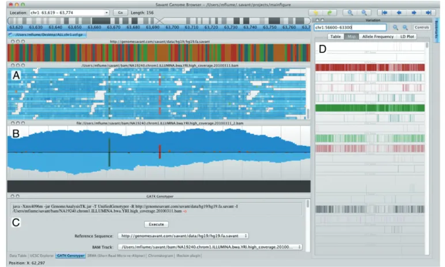Click the Position: X: 62,297 status text
The width and height of the screenshot is (445, 267).
click(27, 263)
